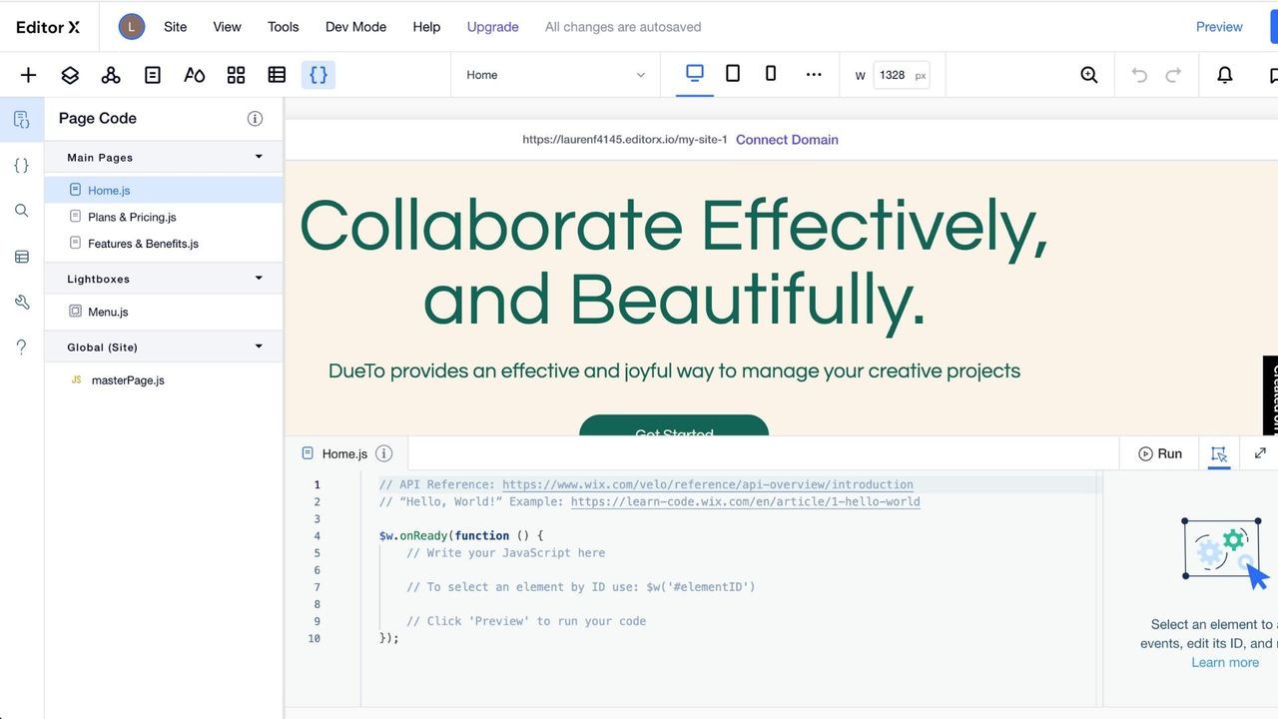Collapse the Main Pages section

[259, 157]
